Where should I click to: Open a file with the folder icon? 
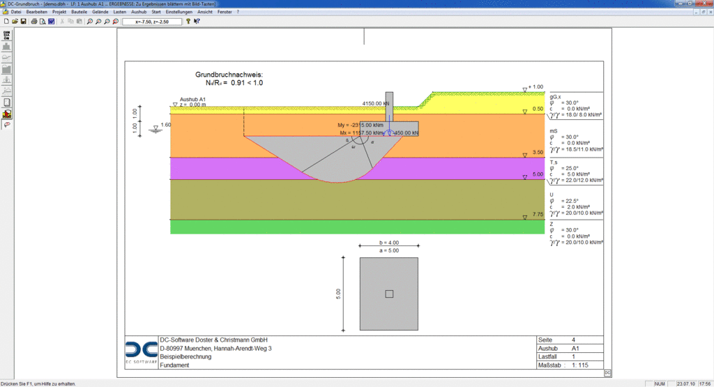coord(15,22)
